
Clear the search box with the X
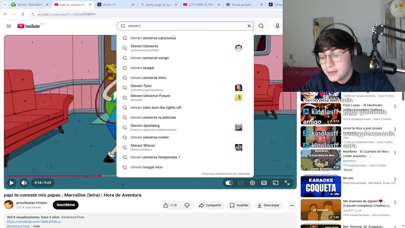pos(249,26)
